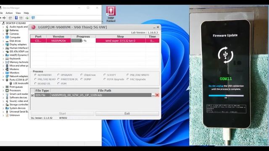Screen dimensions: 269x151
Task: Expand the Mice and other pointing devices node
Action: click(3, 65)
